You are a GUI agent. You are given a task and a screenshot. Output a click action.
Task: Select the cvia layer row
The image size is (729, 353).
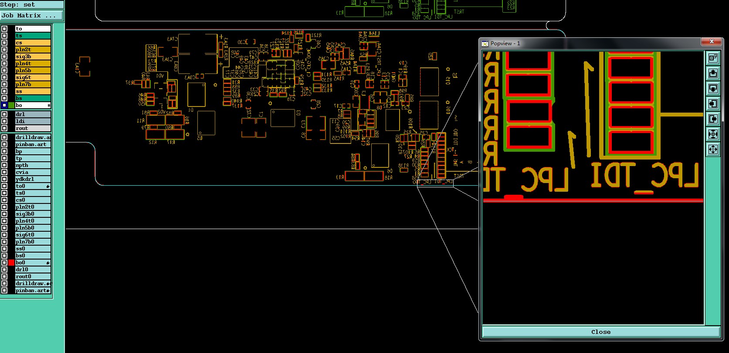pyautogui.click(x=33, y=172)
